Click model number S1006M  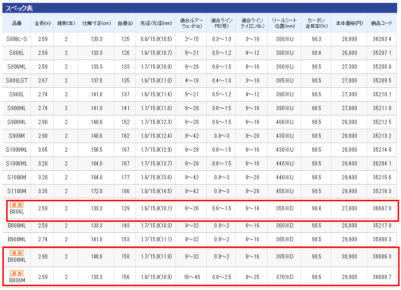(17, 177)
